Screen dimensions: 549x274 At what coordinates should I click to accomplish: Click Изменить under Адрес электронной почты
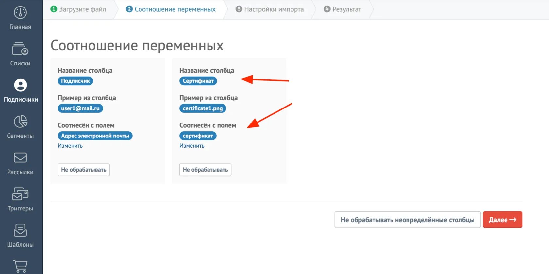[70, 146]
